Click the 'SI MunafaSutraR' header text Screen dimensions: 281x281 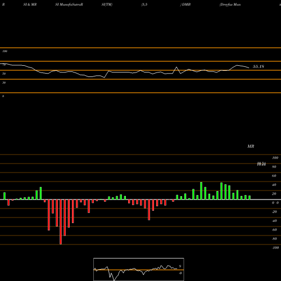pyautogui.click(x=69, y=4)
